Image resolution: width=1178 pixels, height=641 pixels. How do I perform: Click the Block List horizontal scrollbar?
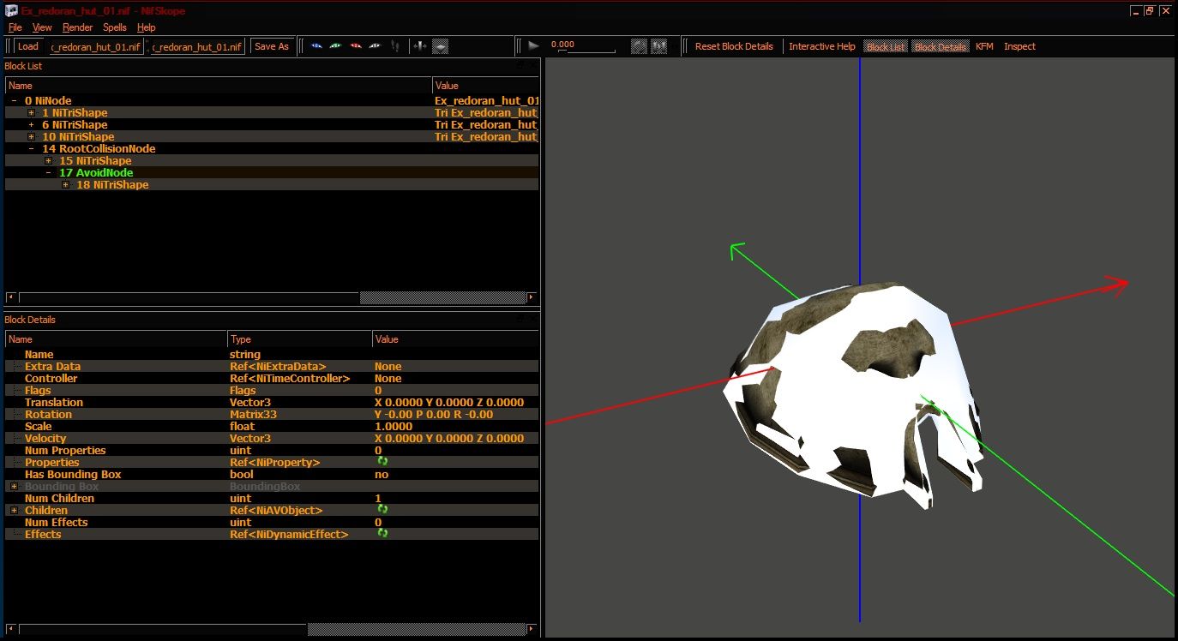(442, 297)
